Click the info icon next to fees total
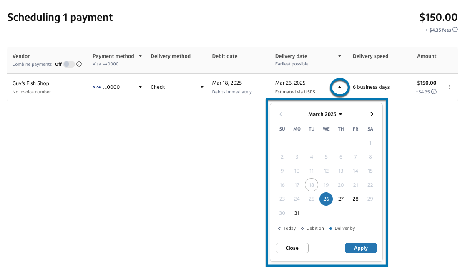The height and width of the screenshot is (267, 460). (455, 30)
